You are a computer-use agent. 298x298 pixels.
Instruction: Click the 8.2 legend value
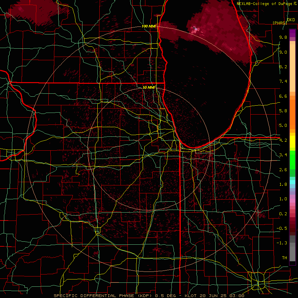[x=283, y=67]
